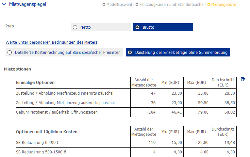Screen dimensions: 250x157
Task: Open the Modellauswahl step
Action: [x=119, y=5]
